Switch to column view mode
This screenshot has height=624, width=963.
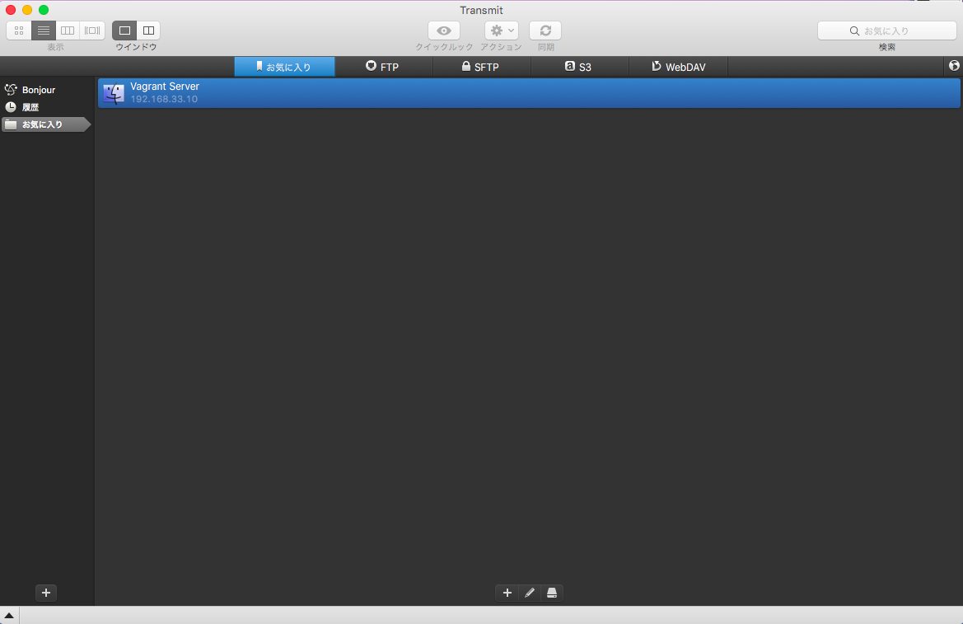point(68,30)
